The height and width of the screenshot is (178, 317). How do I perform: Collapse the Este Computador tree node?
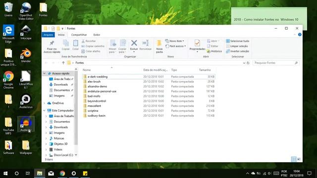(44, 111)
